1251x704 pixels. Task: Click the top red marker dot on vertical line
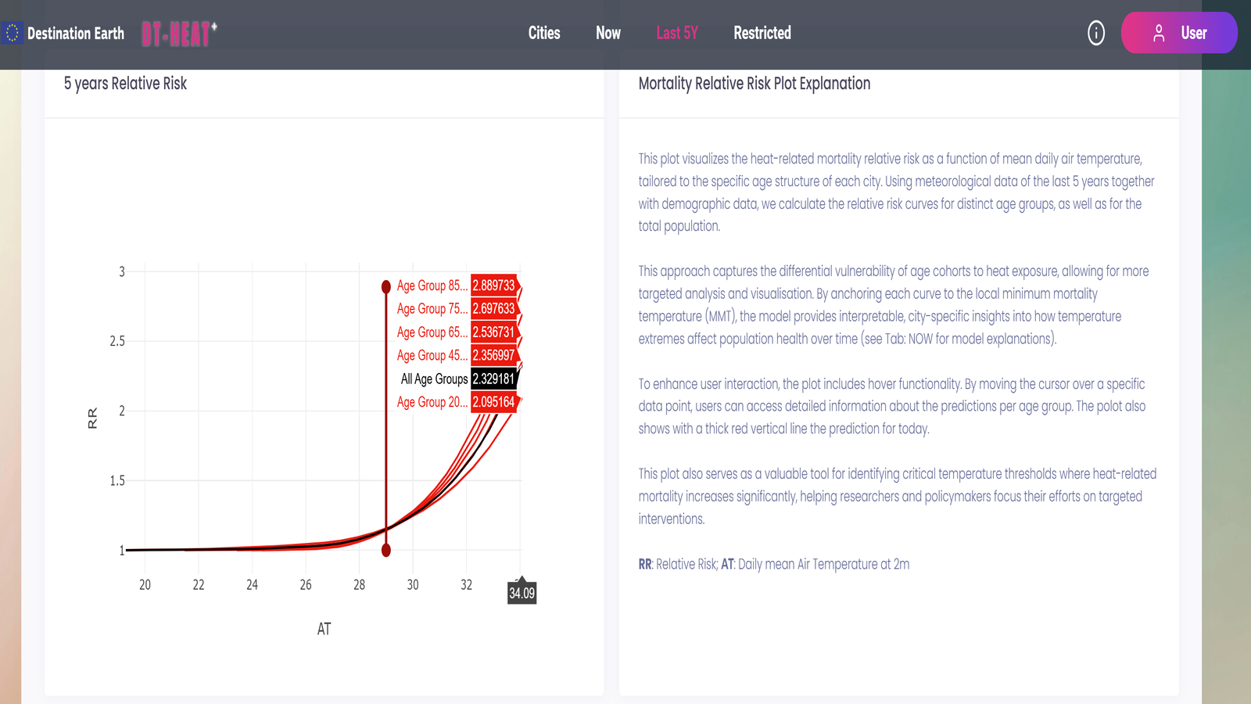tap(386, 287)
